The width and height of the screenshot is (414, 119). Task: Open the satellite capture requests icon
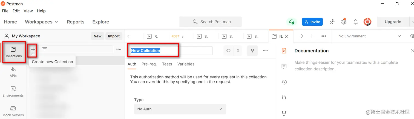click(332, 22)
